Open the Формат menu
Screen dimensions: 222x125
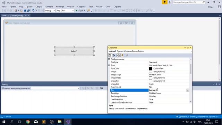tap(71, 7)
